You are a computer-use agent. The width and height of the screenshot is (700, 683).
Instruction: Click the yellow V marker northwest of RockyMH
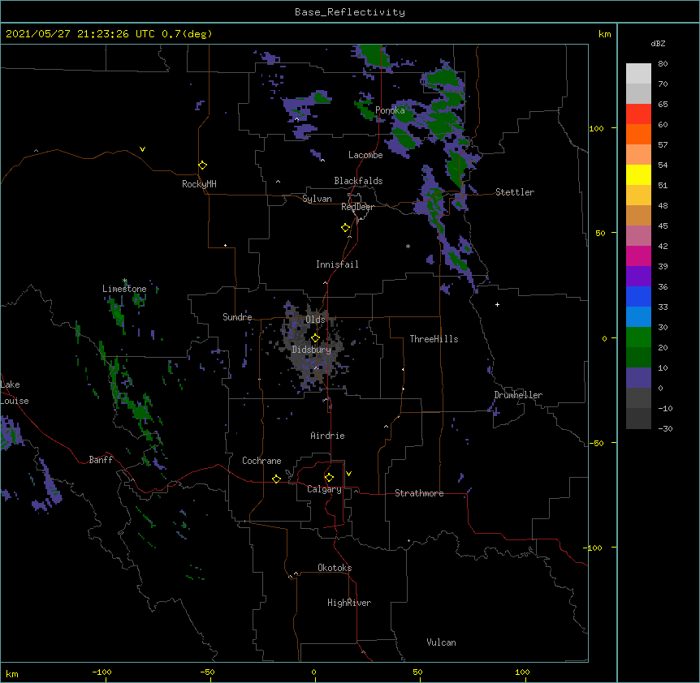[142, 149]
